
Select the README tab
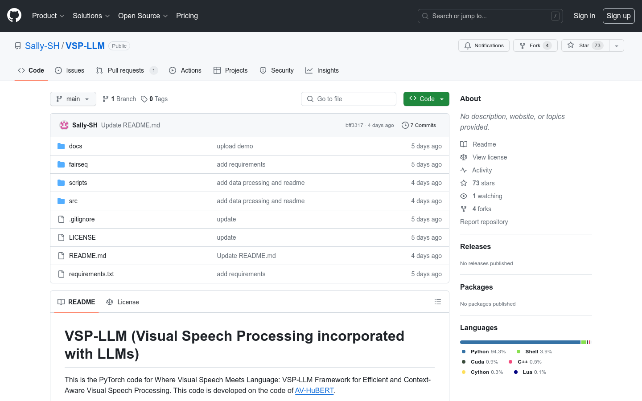(x=76, y=302)
